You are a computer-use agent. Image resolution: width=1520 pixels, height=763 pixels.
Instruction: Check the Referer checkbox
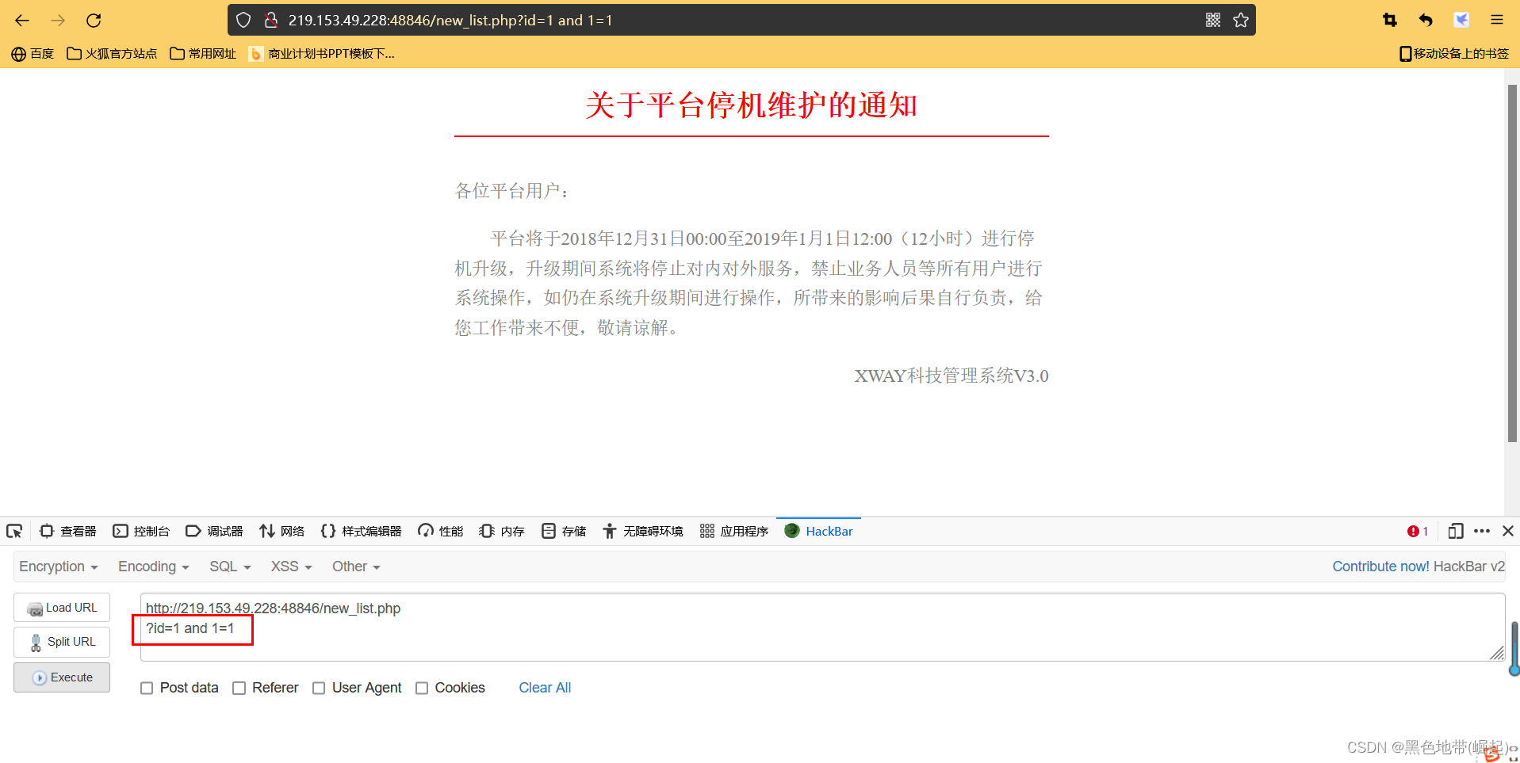(239, 688)
